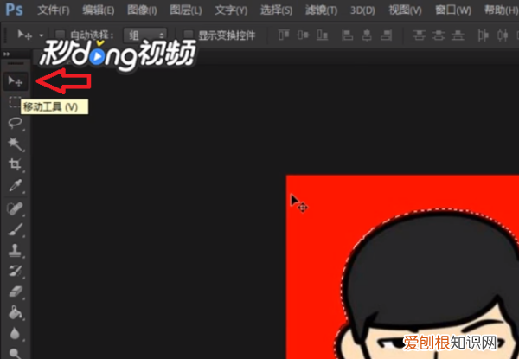The width and height of the screenshot is (519, 359).
Task: Select the Eraser tool
Action: click(15, 292)
